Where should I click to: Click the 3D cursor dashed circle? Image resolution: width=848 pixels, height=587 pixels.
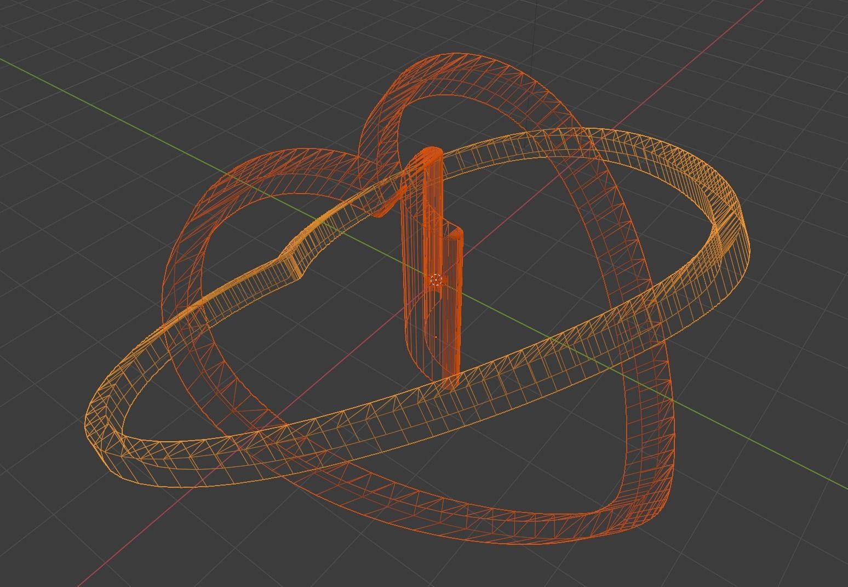[x=436, y=280]
